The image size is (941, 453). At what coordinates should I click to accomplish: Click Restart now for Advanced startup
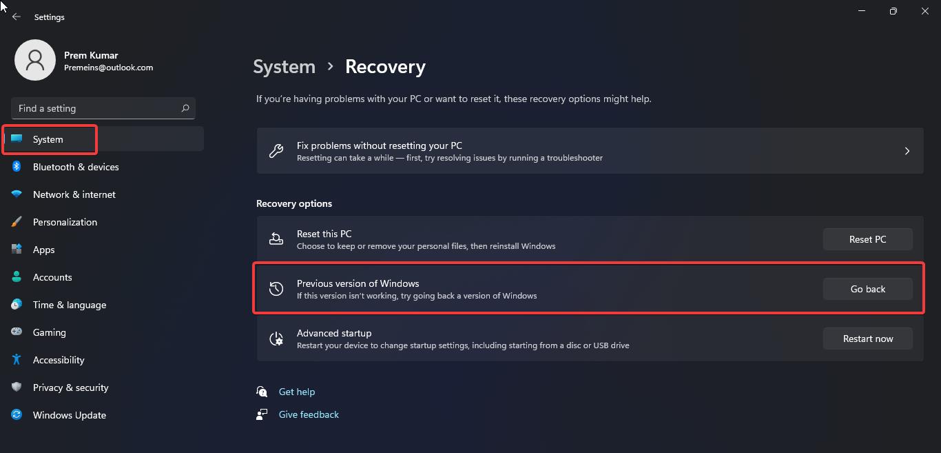pyautogui.click(x=867, y=338)
